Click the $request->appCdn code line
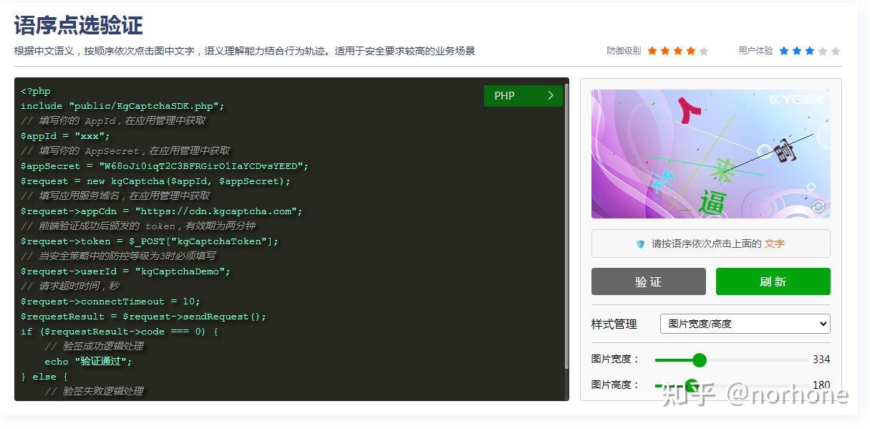Image resolution: width=870 pixels, height=429 pixels. (162, 211)
